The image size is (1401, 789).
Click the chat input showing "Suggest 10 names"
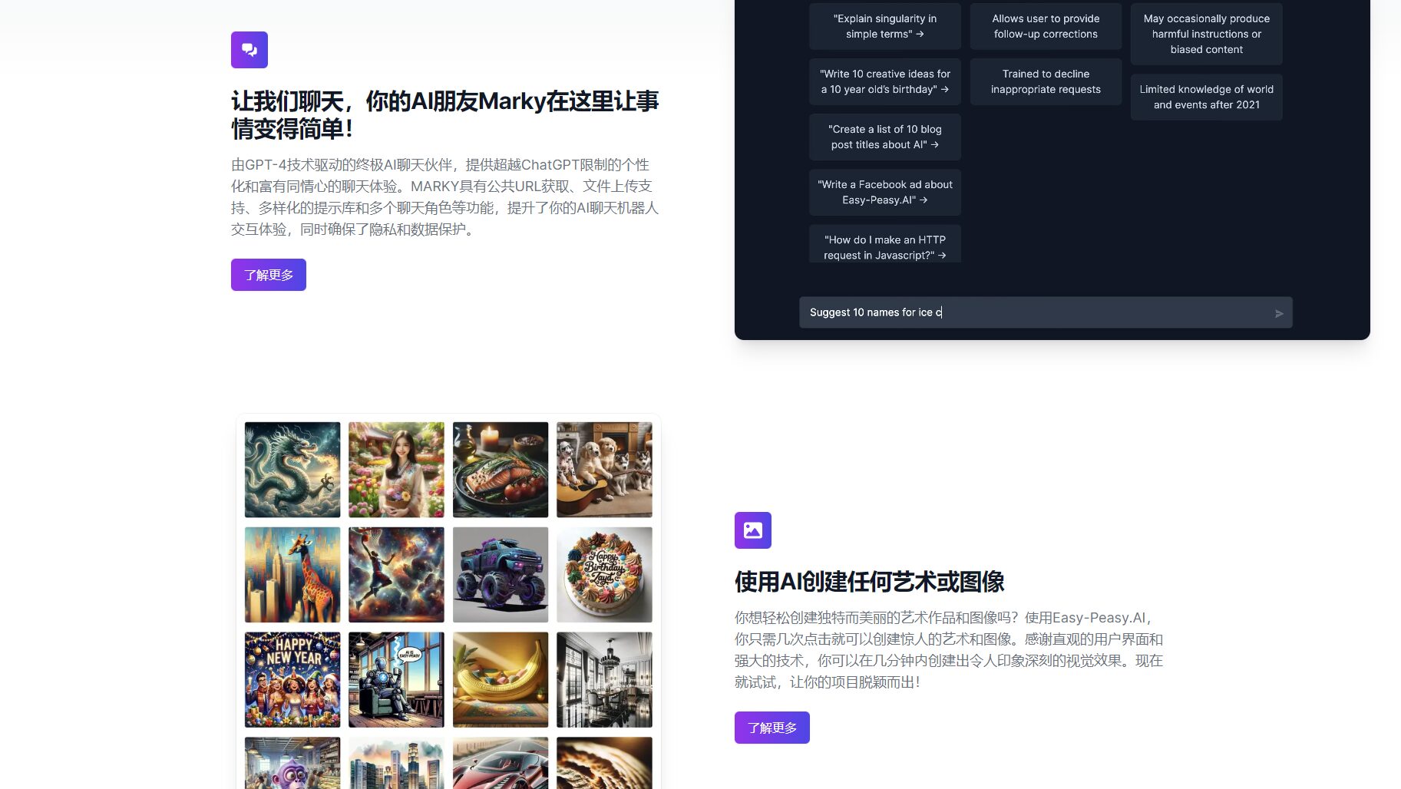click(x=998, y=312)
